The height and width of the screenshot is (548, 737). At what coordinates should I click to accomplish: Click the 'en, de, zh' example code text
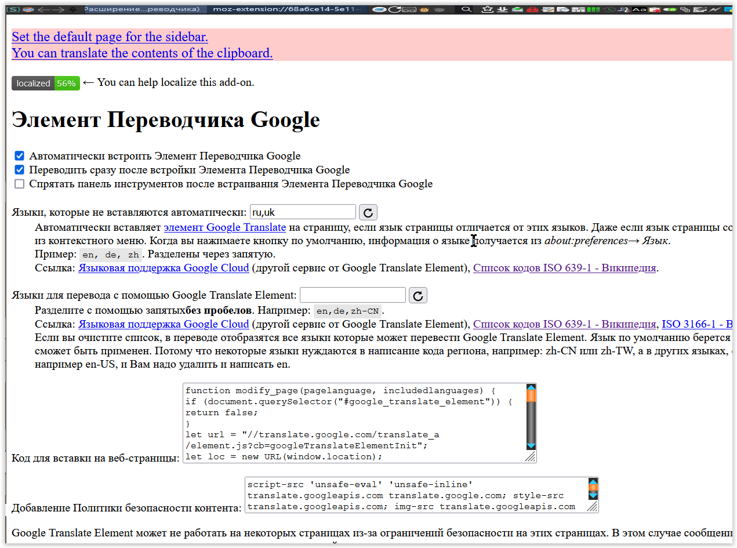110,255
